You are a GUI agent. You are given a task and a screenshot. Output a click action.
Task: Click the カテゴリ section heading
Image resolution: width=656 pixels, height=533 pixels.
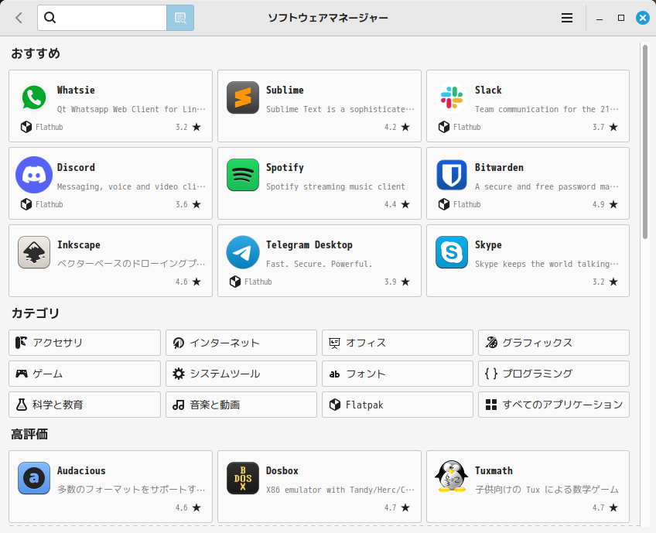tap(36, 313)
